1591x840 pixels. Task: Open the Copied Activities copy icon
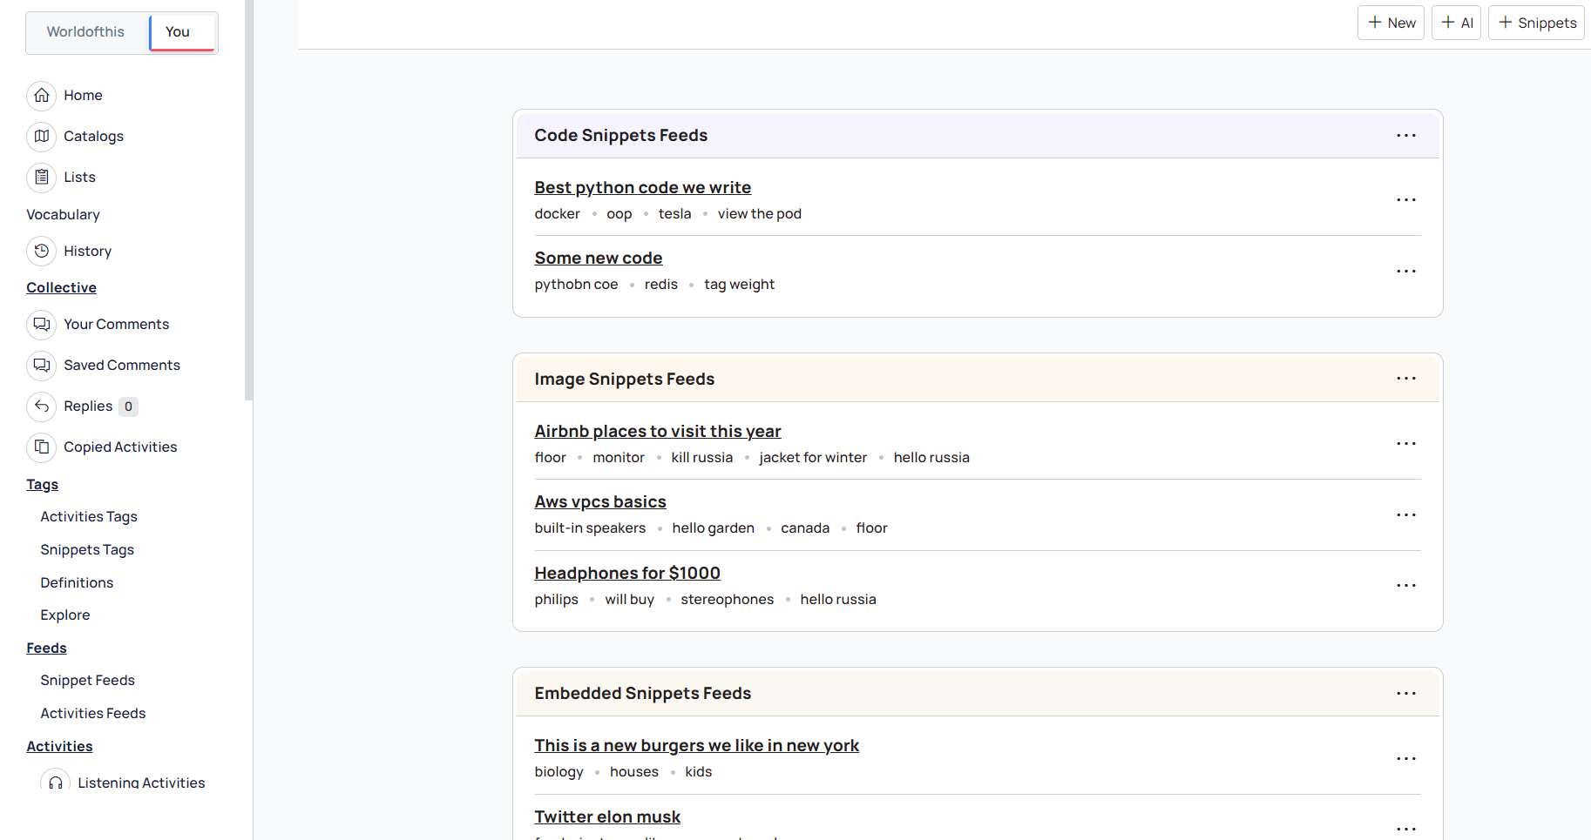pos(41,447)
